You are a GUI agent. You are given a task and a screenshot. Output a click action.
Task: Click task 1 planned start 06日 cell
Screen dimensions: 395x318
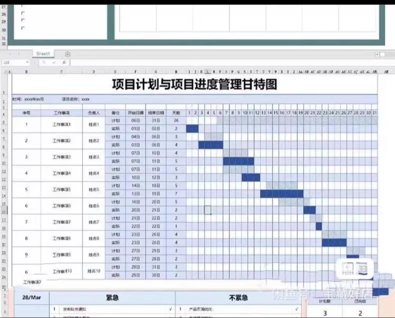[x=135, y=120]
